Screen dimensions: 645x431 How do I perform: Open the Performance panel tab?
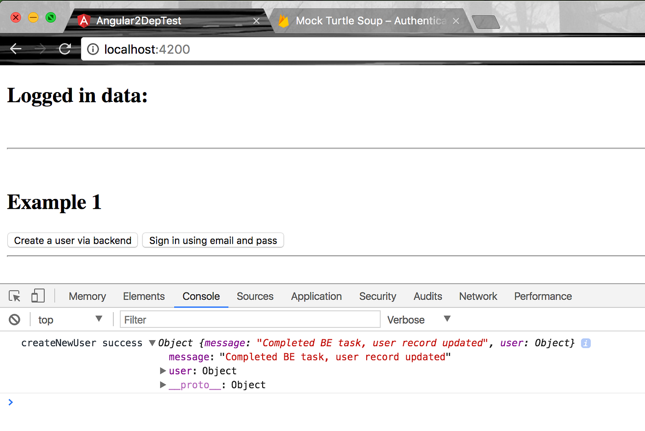543,296
